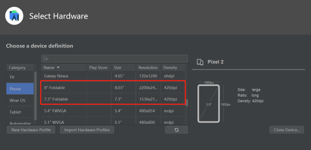The image size is (311, 150).
Task: Open the Automotive category
Action: (20, 123)
